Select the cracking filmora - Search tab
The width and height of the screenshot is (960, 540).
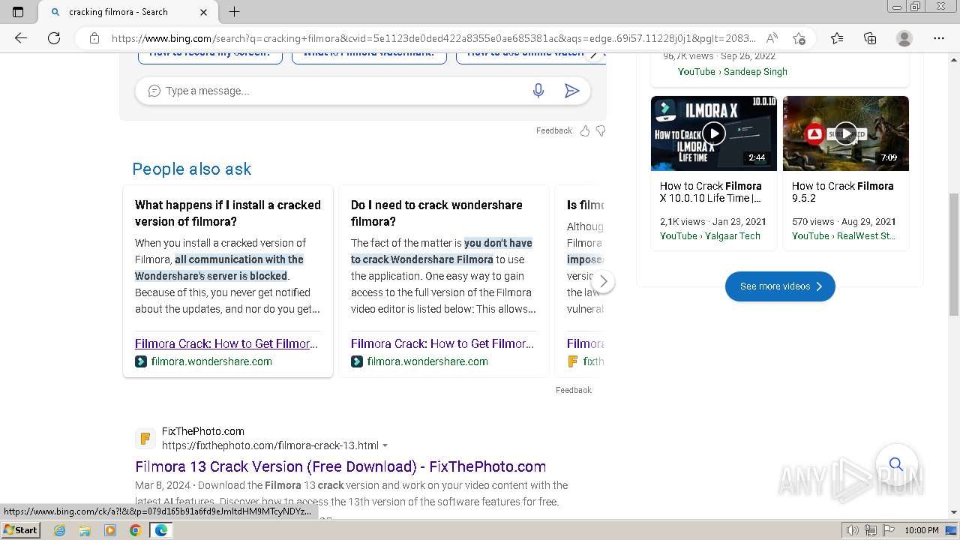(127, 12)
